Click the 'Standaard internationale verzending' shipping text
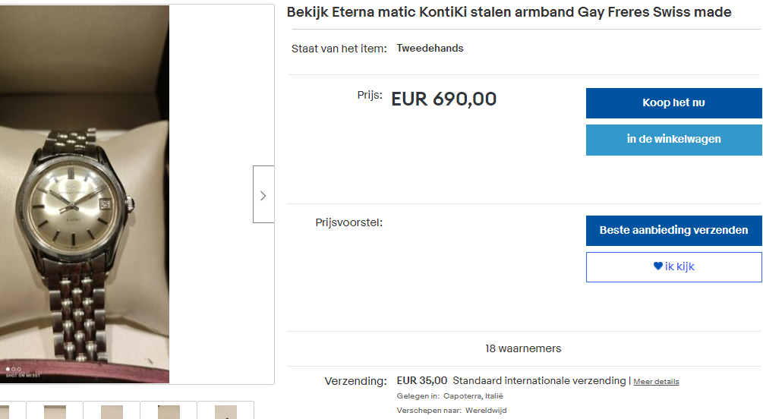763x419 pixels. coord(539,380)
